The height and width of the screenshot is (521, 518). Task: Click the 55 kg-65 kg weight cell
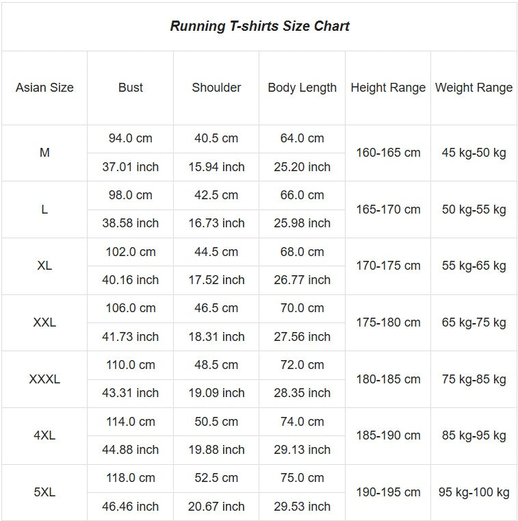click(x=474, y=266)
